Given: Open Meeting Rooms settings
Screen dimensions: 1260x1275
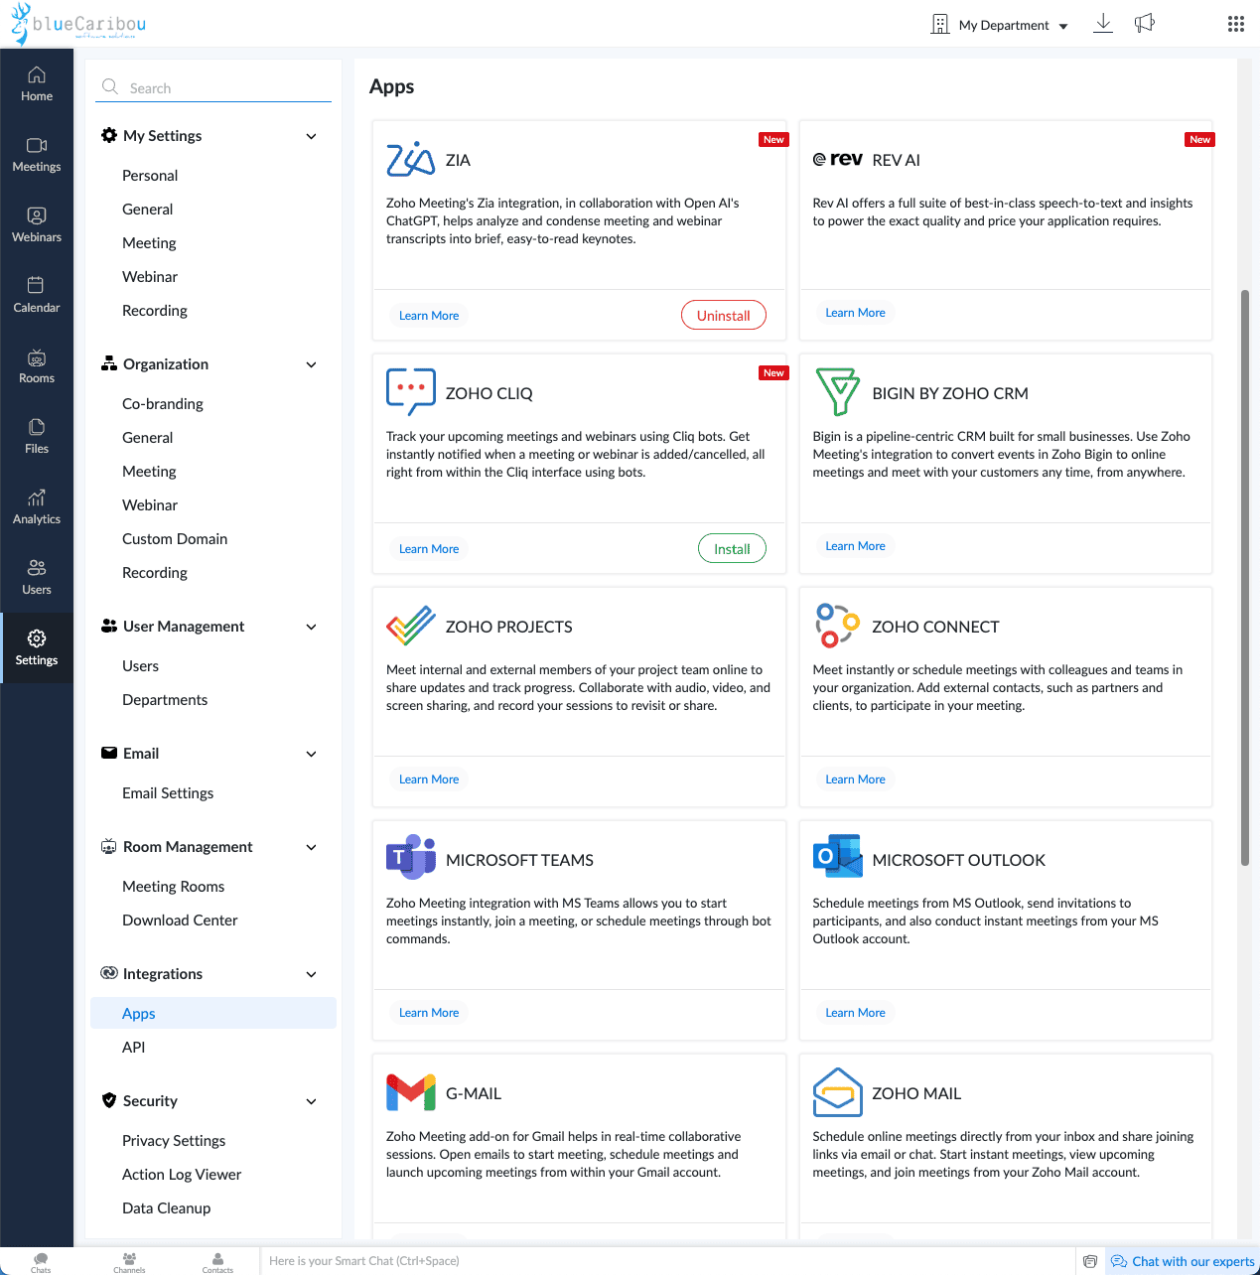Looking at the screenshot, I should tap(173, 886).
